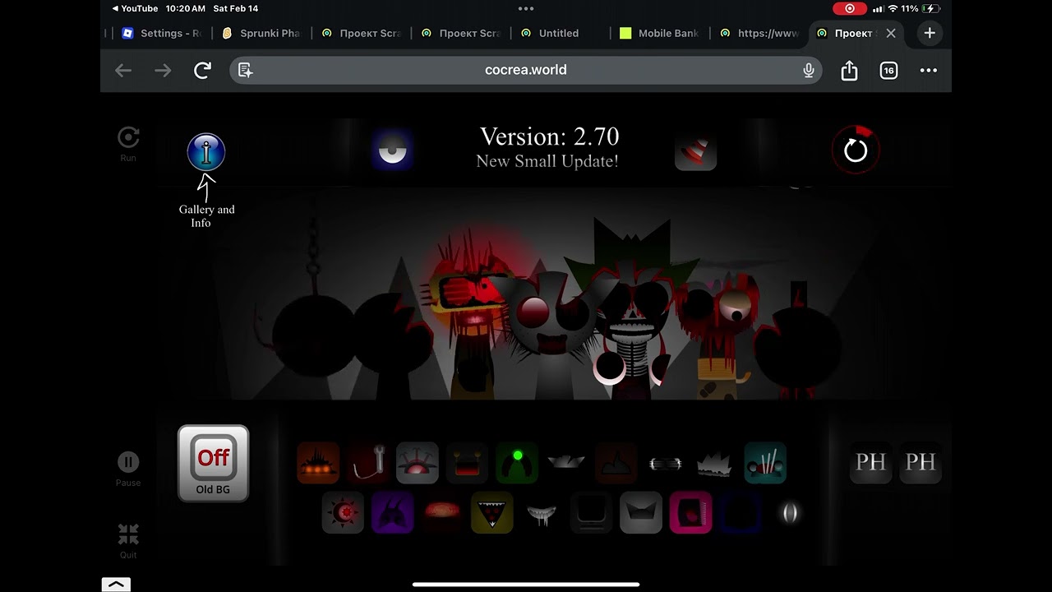The image size is (1052, 592).
Task: Select the gray red-dome antenna icon
Action: click(418, 463)
